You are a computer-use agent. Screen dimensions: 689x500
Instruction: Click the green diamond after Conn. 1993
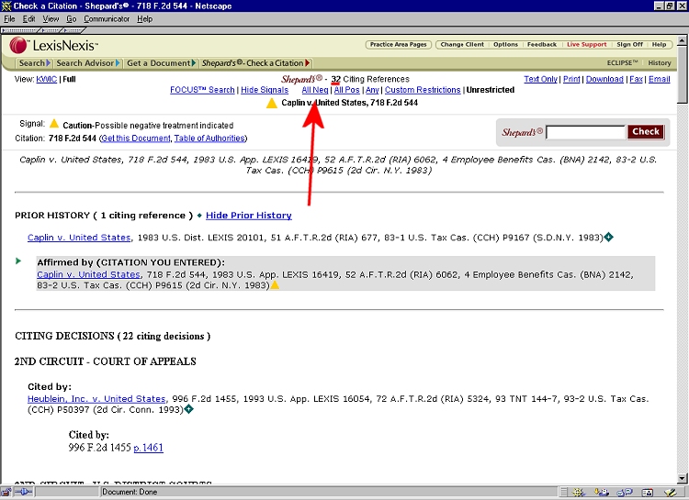click(x=188, y=409)
